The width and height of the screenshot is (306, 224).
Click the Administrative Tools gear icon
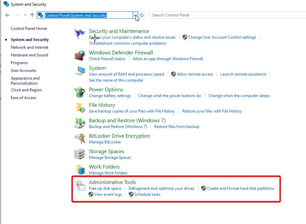[80, 185]
